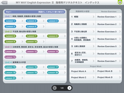Choose Lesson 17
The width and height of the screenshot is (124, 93).
coord(53,67)
